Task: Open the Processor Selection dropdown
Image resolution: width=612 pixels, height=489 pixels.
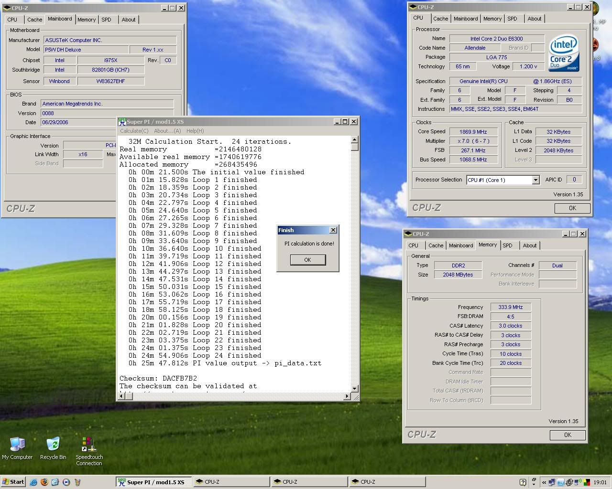Action: click(x=535, y=180)
